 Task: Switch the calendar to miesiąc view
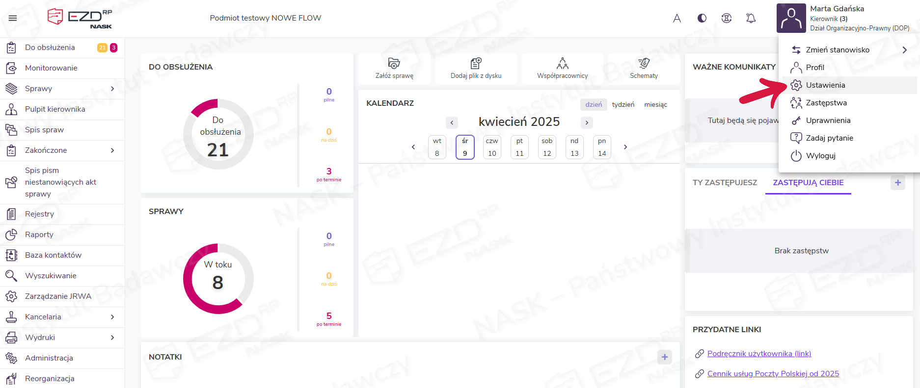point(655,104)
